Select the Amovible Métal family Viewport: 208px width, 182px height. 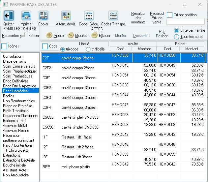20,126
